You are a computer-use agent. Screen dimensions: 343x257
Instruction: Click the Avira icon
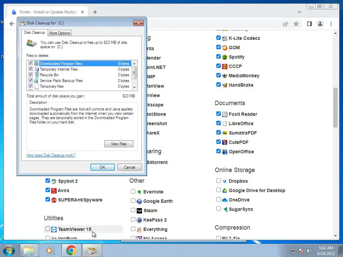tap(54, 190)
